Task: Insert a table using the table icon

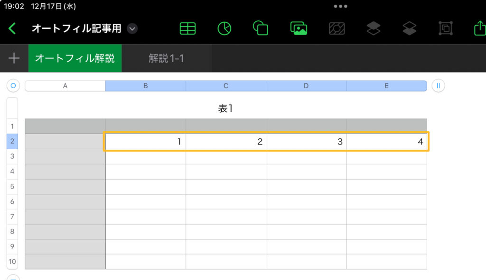Action: click(187, 28)
